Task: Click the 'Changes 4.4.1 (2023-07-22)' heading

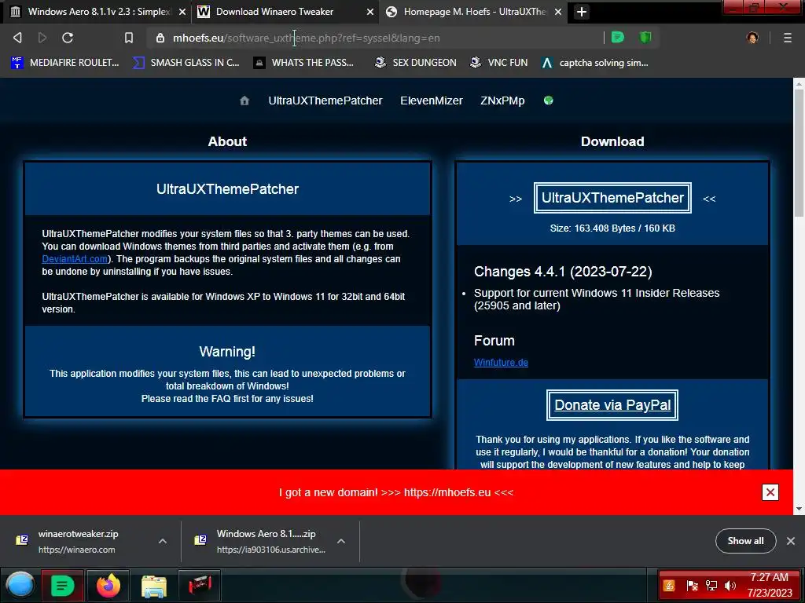Action: click(563, 272)
